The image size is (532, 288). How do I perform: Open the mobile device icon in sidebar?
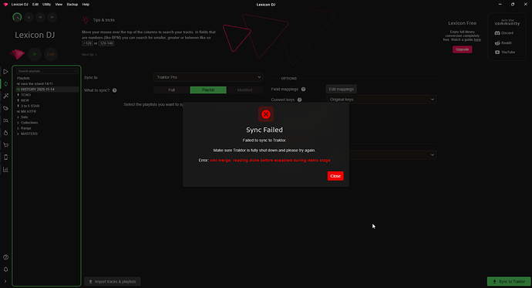[5, 158]
